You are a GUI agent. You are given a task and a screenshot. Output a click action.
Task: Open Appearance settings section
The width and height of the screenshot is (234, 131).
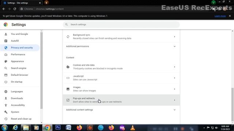[x=17, y=61]
